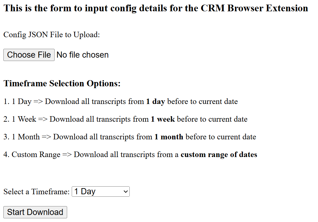Click the '2. 1 Week =>' list prefix
This screenshot has height=222, width=318.
tap(26, 119)
